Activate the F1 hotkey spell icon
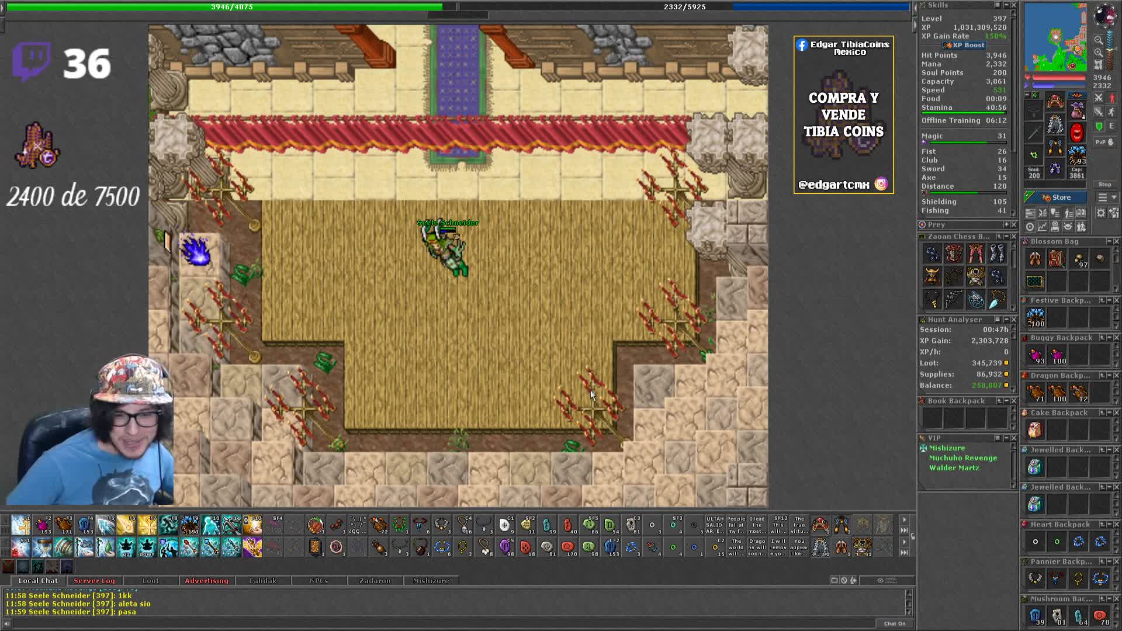The height and width of the screenshot is (631, 1122). click(21, 525)
